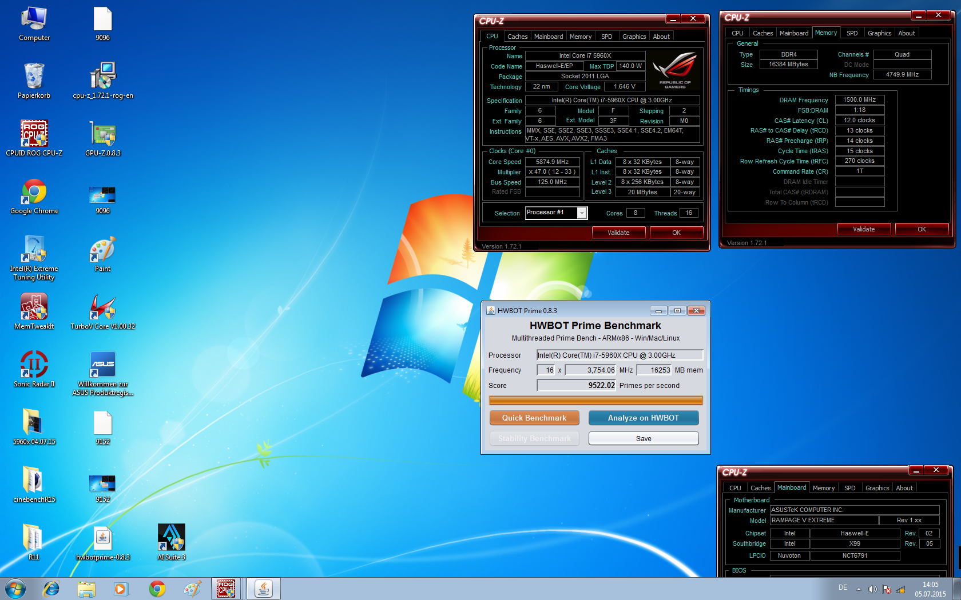Open Graphics tab in the Mainboard window

click(877, 488)
